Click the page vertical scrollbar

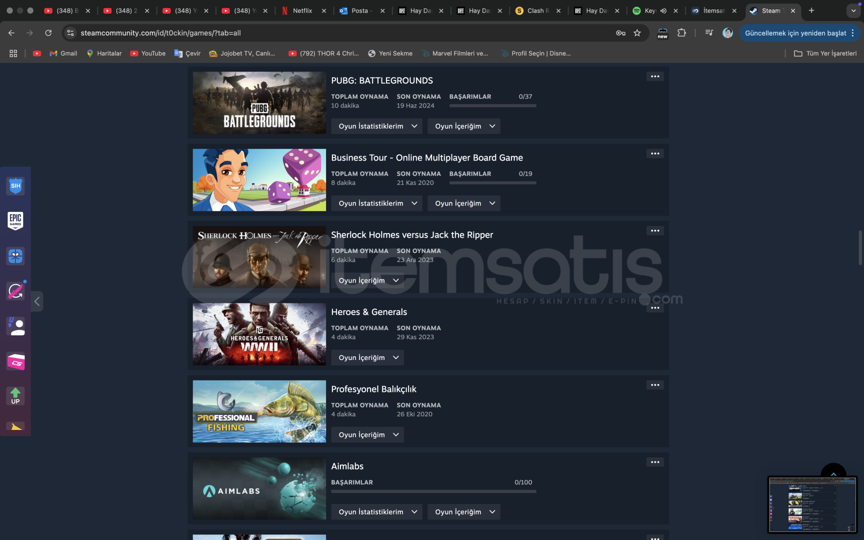(x=860, y=247)
